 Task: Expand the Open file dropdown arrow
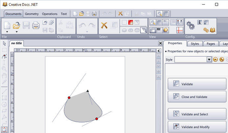pyautogui.click(x=16, y=32)
